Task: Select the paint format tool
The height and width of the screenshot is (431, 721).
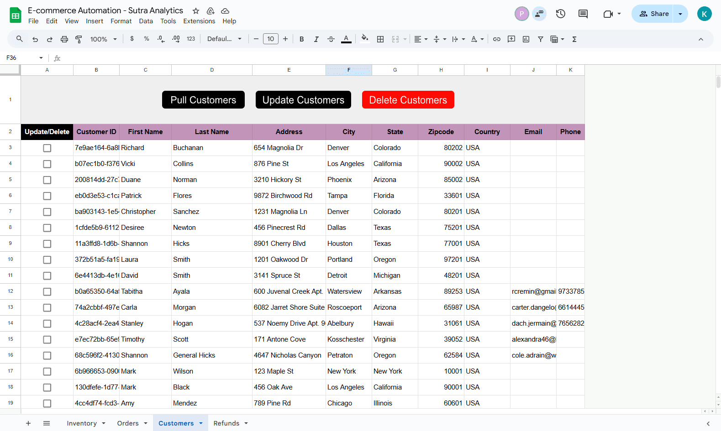Action: pos(79,39)
